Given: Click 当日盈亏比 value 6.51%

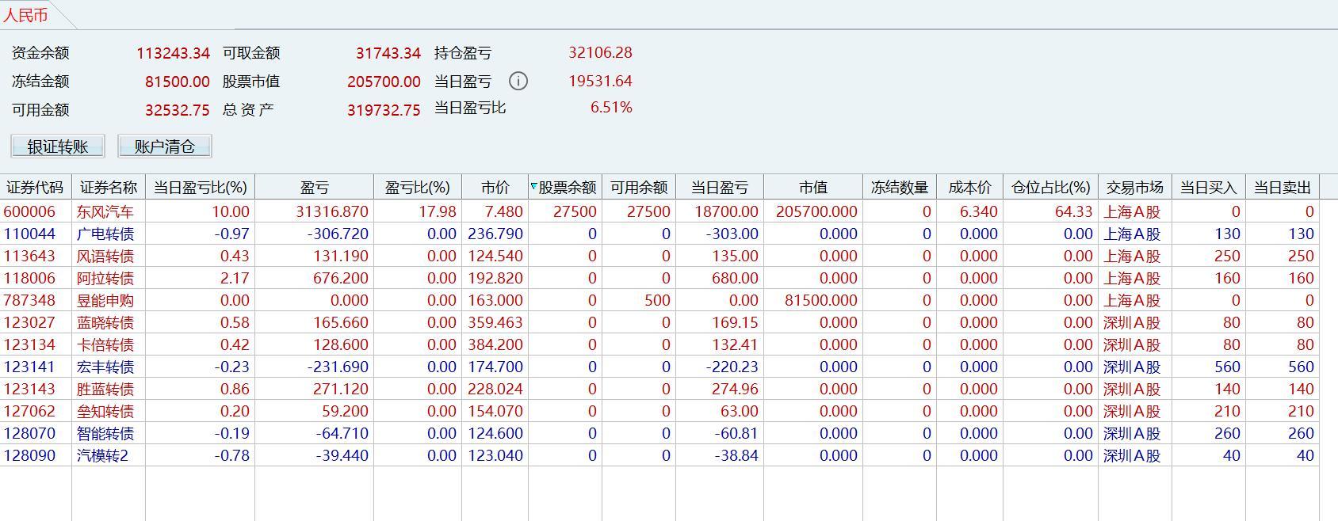Looking at the screenshot, I should coord(611,107).
